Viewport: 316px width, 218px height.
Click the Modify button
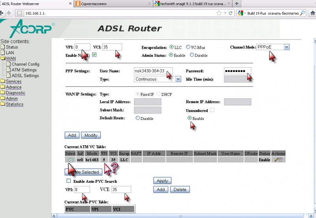[x=91, y=135]
